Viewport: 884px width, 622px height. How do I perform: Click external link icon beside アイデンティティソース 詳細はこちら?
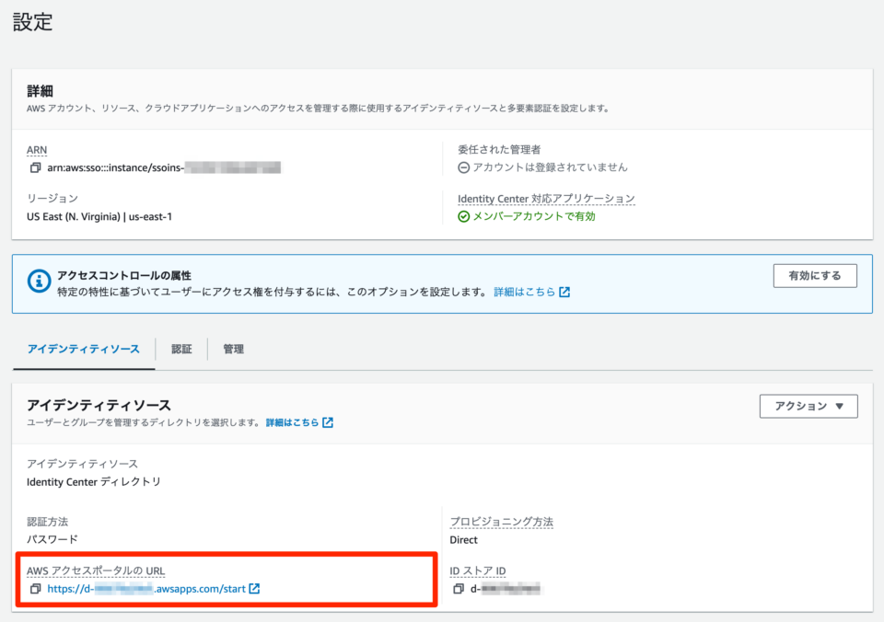click(x=327, y=421)
